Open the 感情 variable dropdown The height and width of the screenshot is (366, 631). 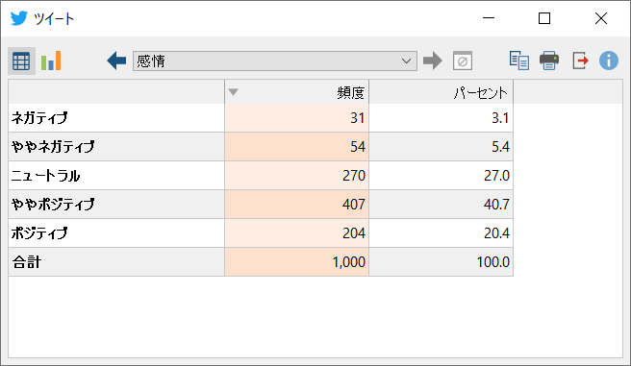coord(275,61)
